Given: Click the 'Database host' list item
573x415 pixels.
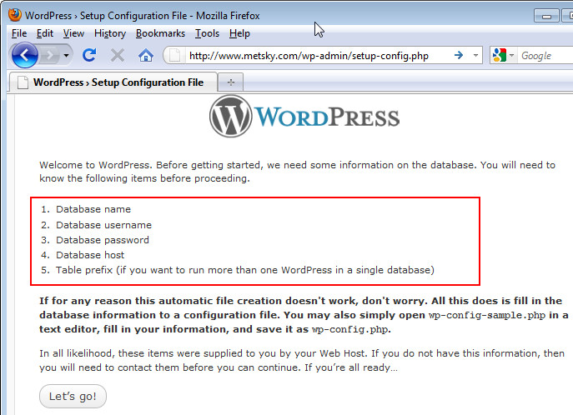Looking at the screenshot, I should (90, 255).
